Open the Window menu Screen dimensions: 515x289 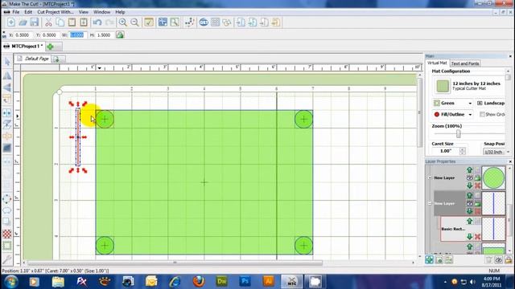click(102, 12)
